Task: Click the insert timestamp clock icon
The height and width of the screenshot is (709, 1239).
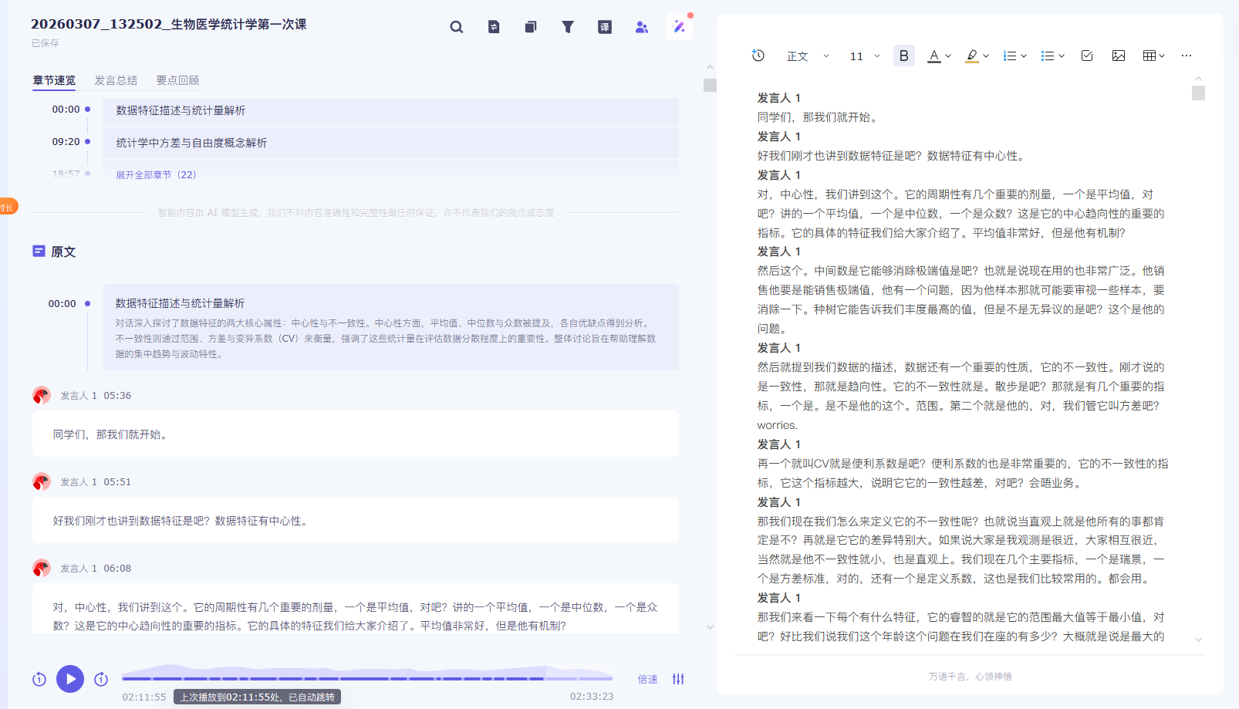Action: [758, 56]
